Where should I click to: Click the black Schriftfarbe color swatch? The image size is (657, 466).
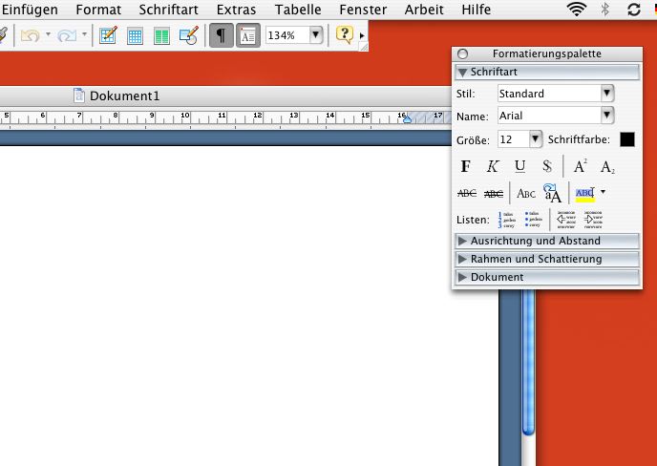click(x=626, y=139)
